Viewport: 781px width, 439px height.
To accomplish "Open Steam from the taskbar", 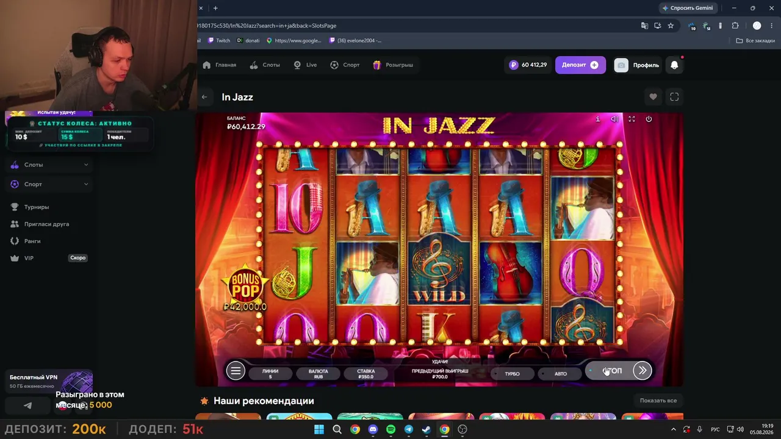I will 426,429.
